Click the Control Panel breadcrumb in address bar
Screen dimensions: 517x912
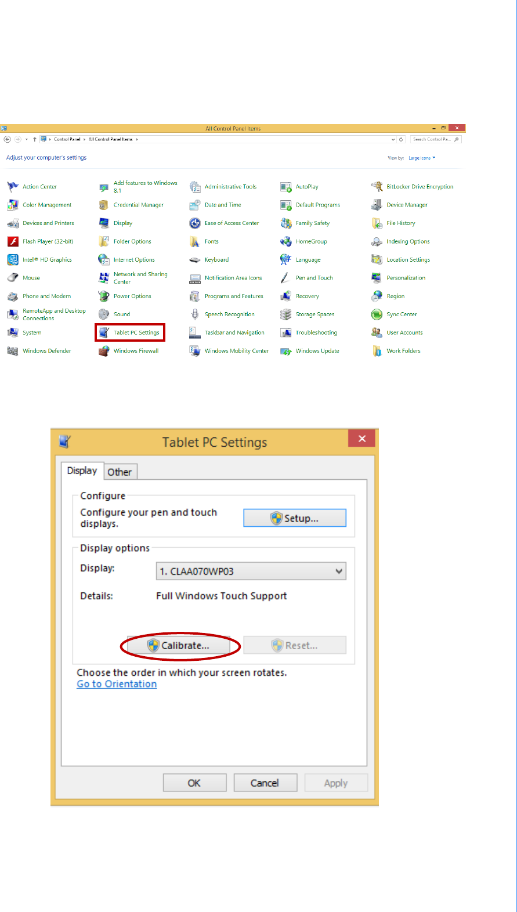coord(67,139)
